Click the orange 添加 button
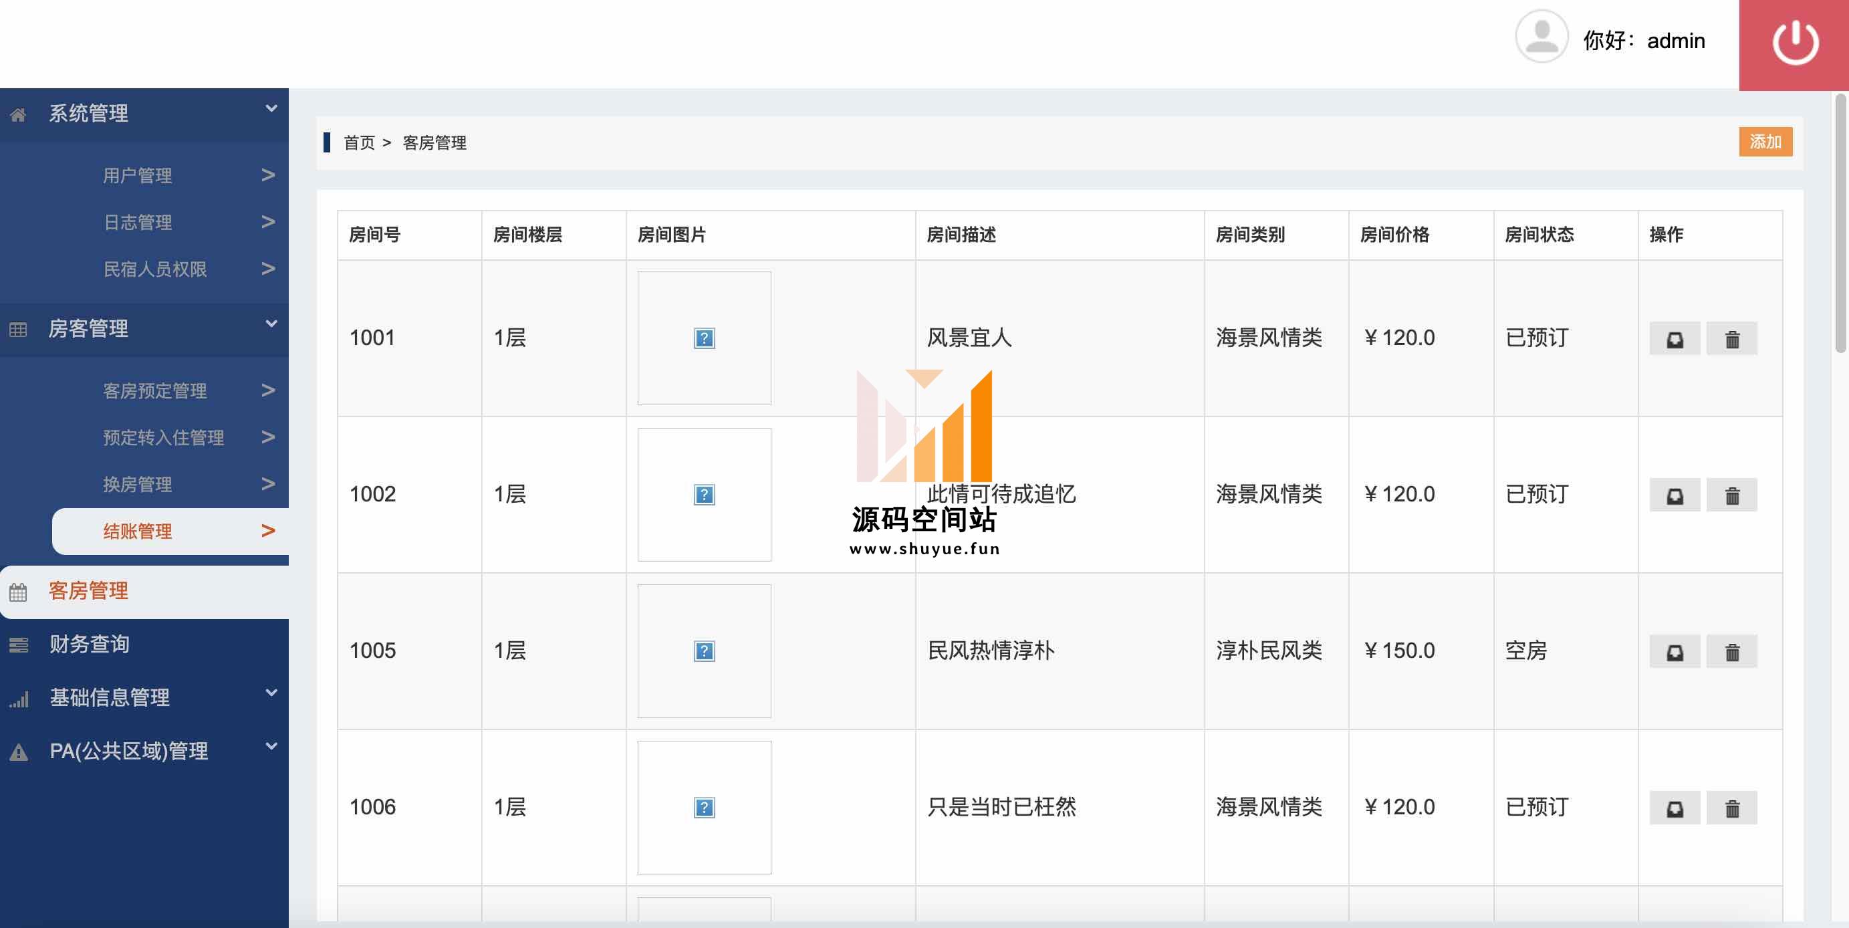 [x=1765, y=141]
